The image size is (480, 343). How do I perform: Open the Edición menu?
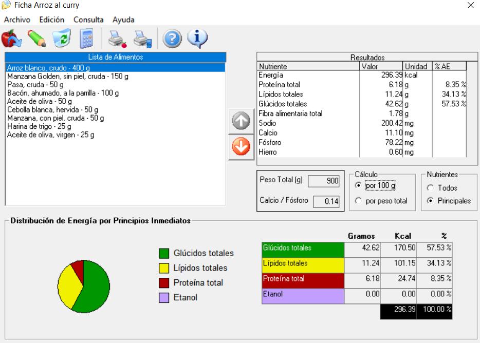tap(52, 20)
